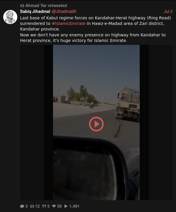176x212 pixels.
Task: Open the Sabiq Jihadmal display name link
Action: pos(35,11)
